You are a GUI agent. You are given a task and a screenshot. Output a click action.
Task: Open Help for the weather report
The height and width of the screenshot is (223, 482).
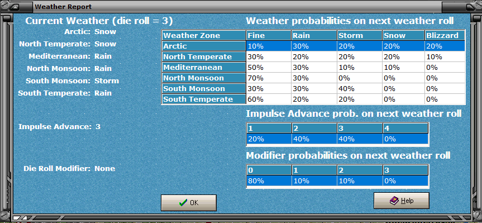click(x=401, y=201)
